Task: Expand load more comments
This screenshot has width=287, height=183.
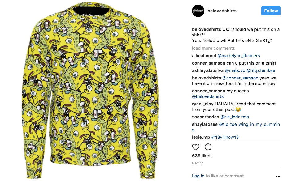Action: click(213, 48)
